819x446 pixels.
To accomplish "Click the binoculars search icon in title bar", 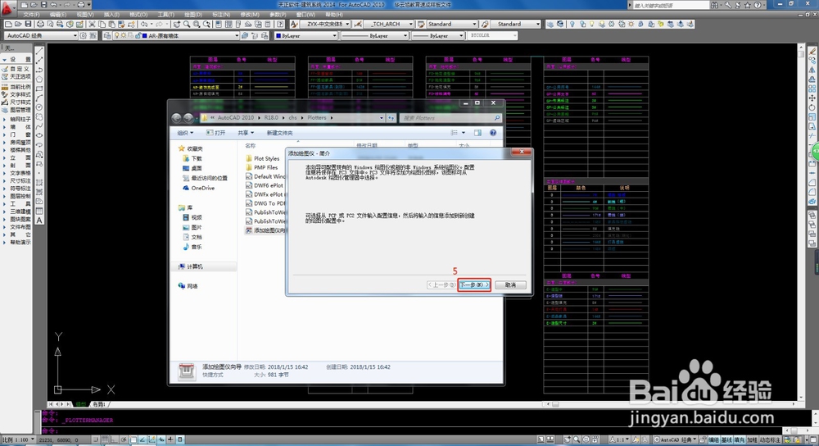I will pyautogui.click(x=714, y=5).
